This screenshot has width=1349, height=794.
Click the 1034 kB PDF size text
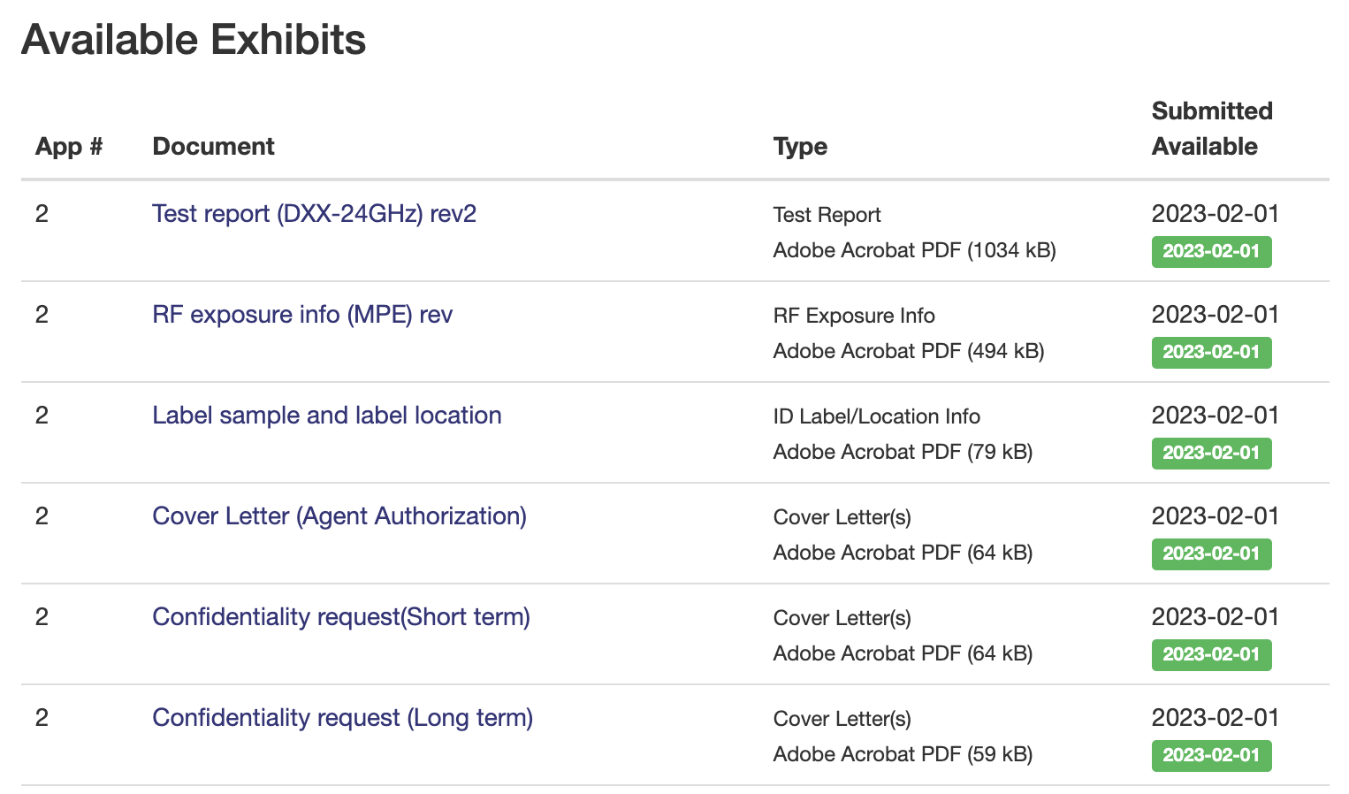[914, 250]
